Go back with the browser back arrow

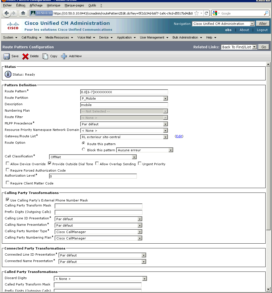pyautogui.click(x=6, y=13)
